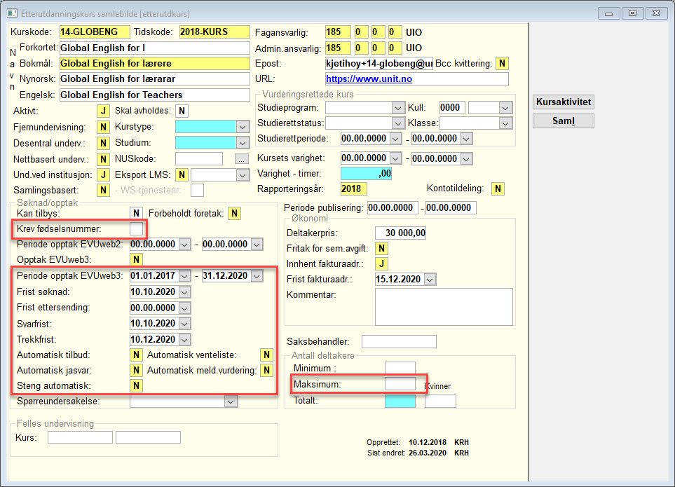Click the Saksbehandler input field
This screenshot has width=675, height=487.
(399, 341)
